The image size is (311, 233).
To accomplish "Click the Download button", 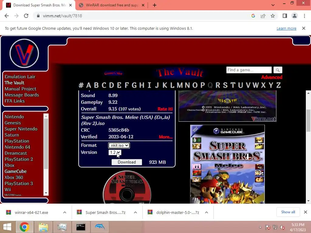I will pos(127,162).
